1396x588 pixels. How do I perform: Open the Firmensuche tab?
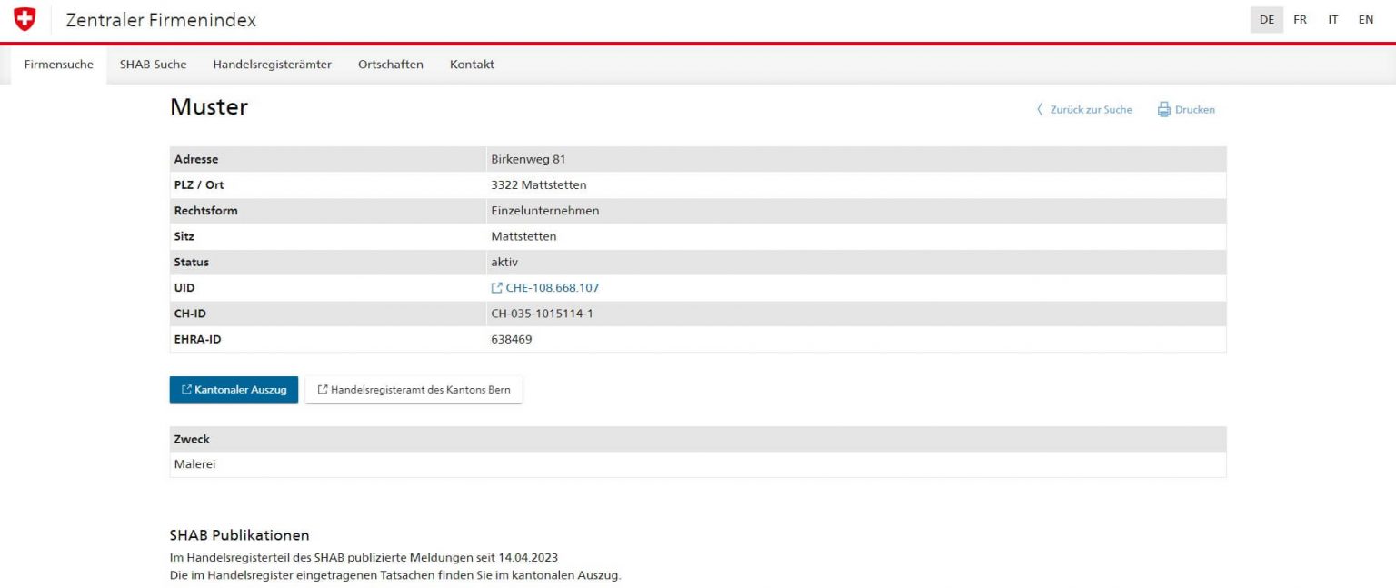[58, 65]
